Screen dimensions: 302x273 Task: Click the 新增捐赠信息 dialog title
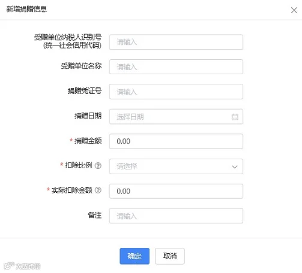click(x=26, y=9)
